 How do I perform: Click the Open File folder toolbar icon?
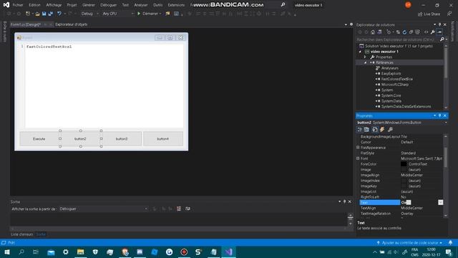click(x=37, y=14)
